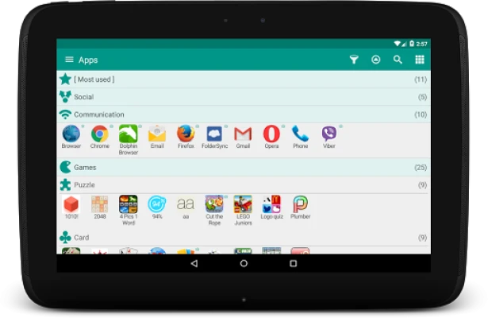Open the Email app
The height and width of the screenshot is (318, 488).
[157, 137]
